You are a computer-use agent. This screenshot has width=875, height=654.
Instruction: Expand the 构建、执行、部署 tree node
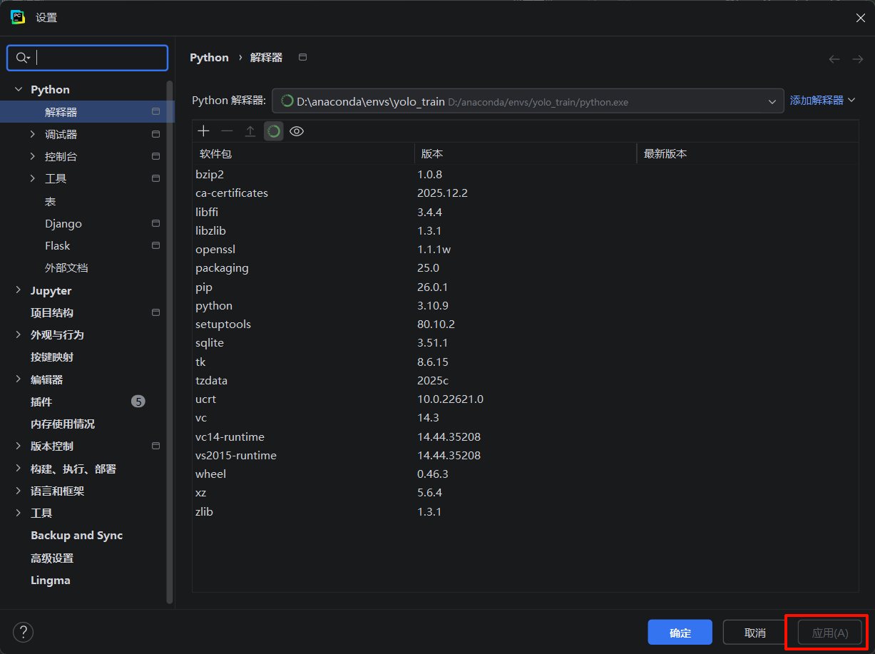19,469
